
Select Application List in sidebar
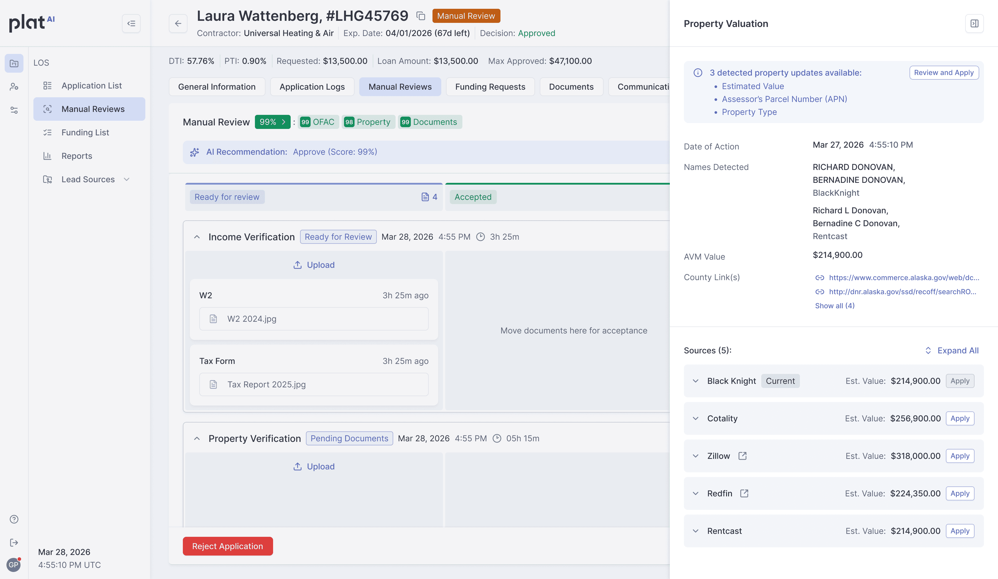(89, 86)
